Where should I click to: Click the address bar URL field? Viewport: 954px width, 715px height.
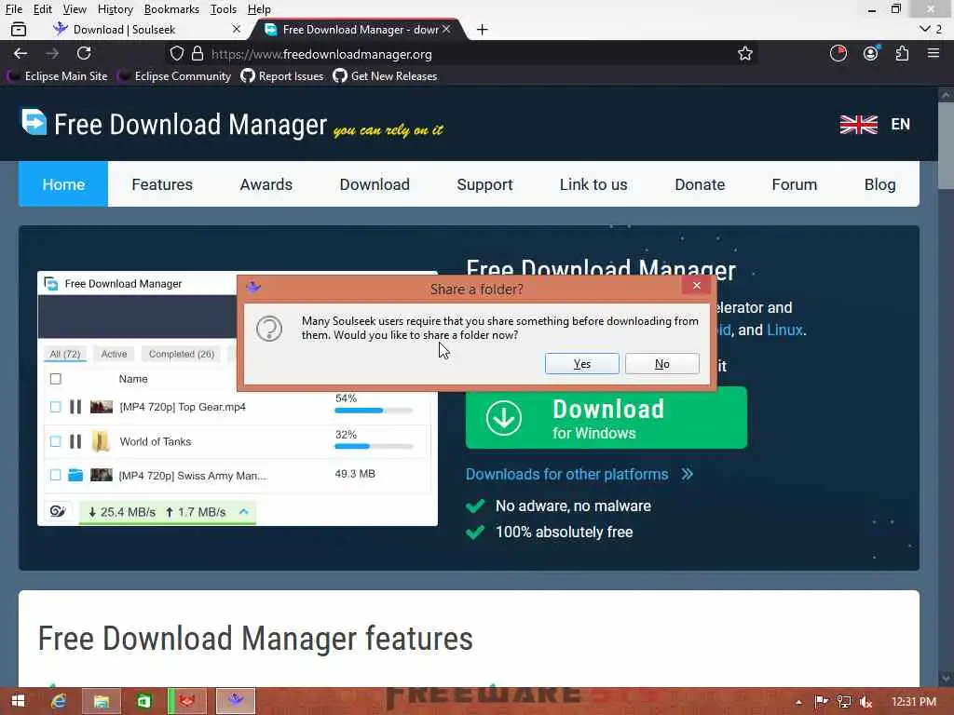[462, 53]
